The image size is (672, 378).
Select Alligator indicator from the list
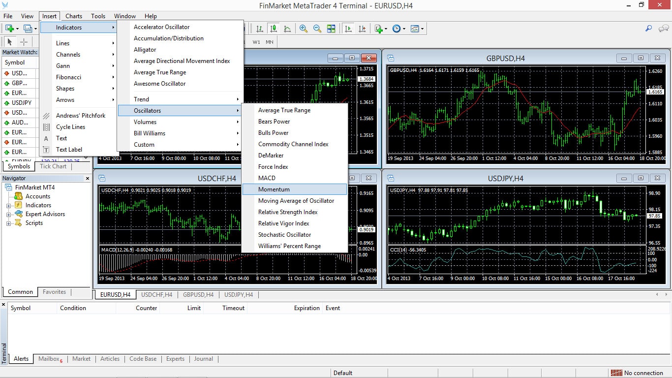coord(180,50)
